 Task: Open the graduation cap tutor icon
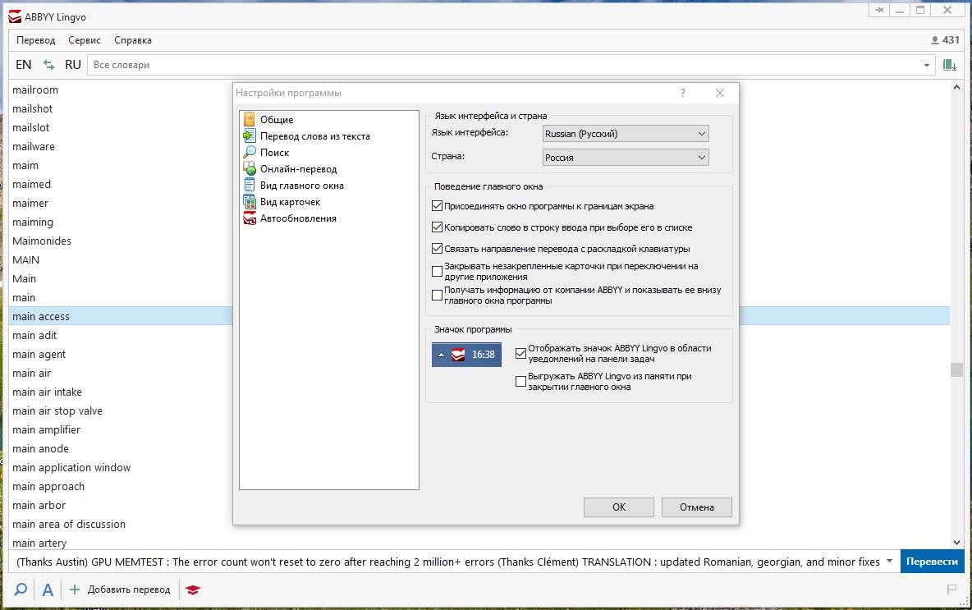click(193, 589)
